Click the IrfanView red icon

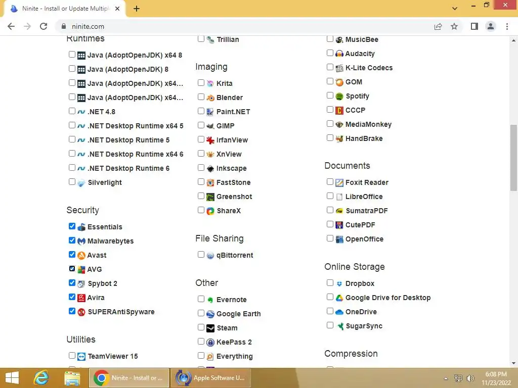click(x=210, y=140)
